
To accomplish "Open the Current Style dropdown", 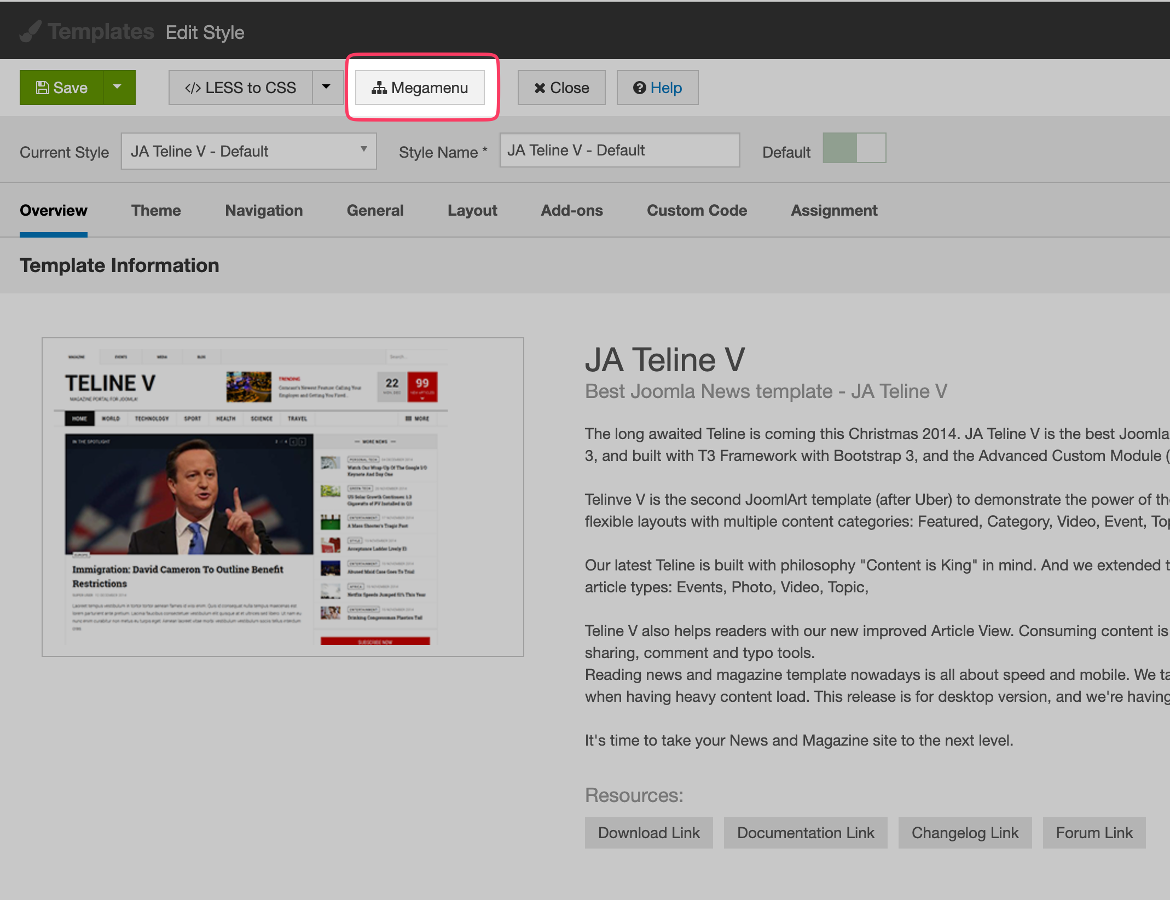I will (x=248, y=151).
